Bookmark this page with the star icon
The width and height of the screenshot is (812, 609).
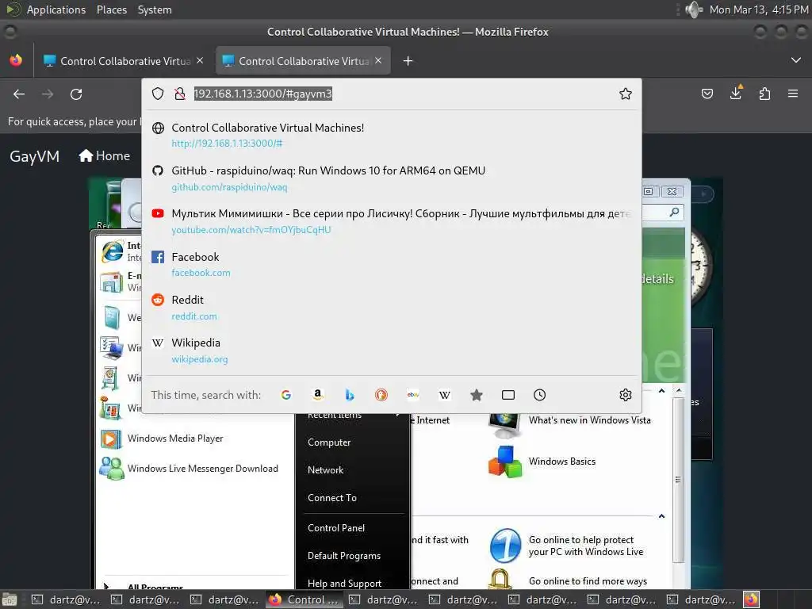(626, 94)
